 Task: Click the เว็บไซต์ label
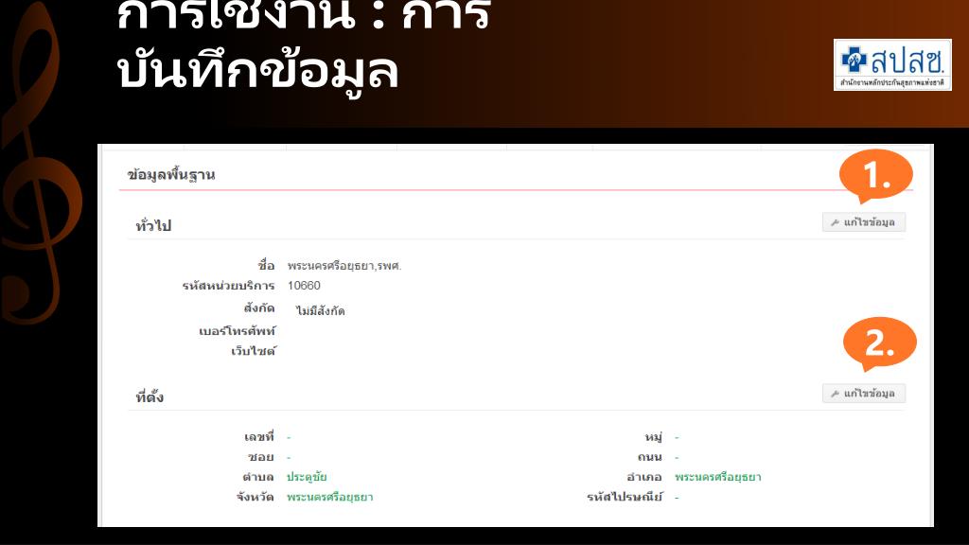point(254,351)
